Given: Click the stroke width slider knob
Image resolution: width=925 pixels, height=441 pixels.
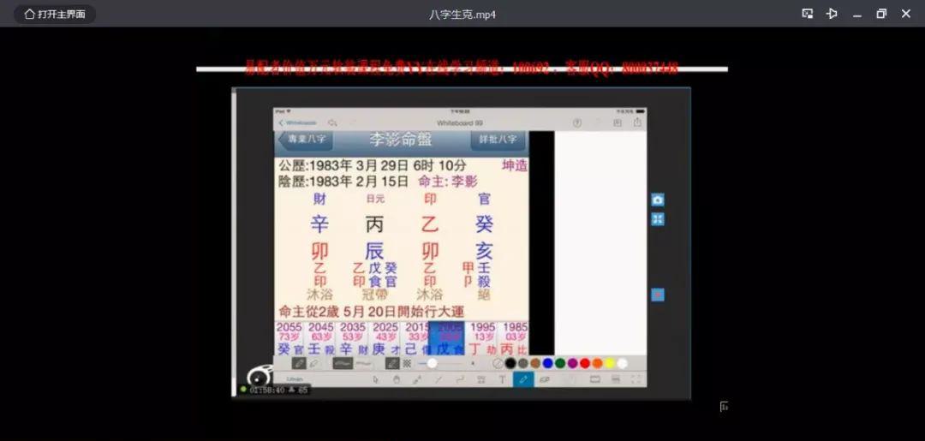Looking at the screenshot, I should point(432,363).
